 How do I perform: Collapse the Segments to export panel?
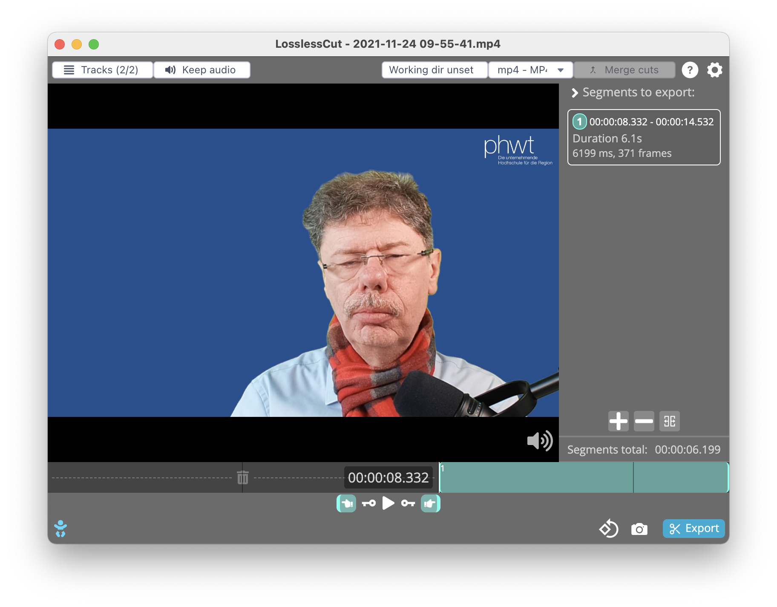pos(575,92)
